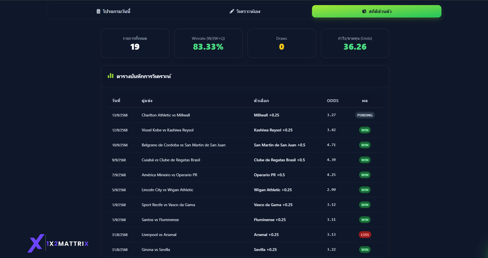Click the profit Units 36.26 card
Viewport: 488px width, 258px height.
click(355, 43)
